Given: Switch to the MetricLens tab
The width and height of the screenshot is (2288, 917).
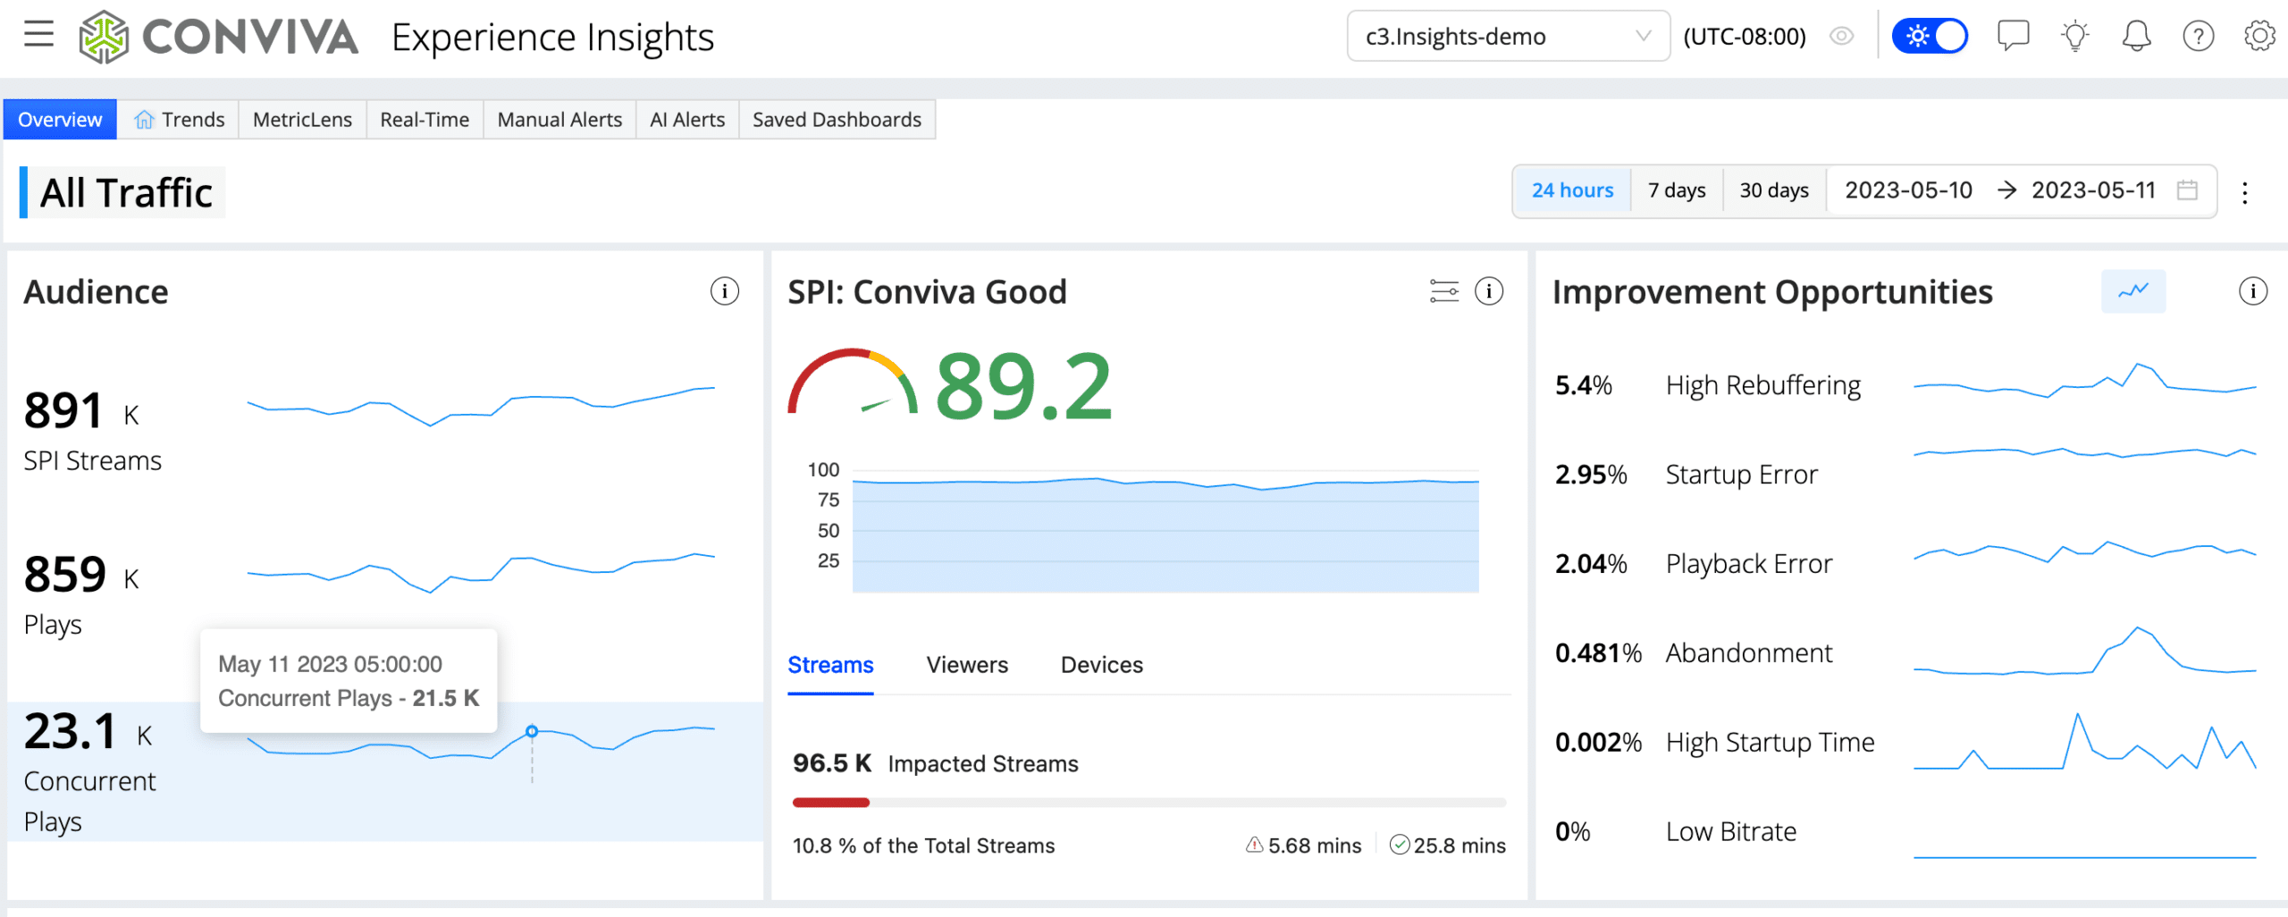Looking at the screenshot, I should coord(302,120).
